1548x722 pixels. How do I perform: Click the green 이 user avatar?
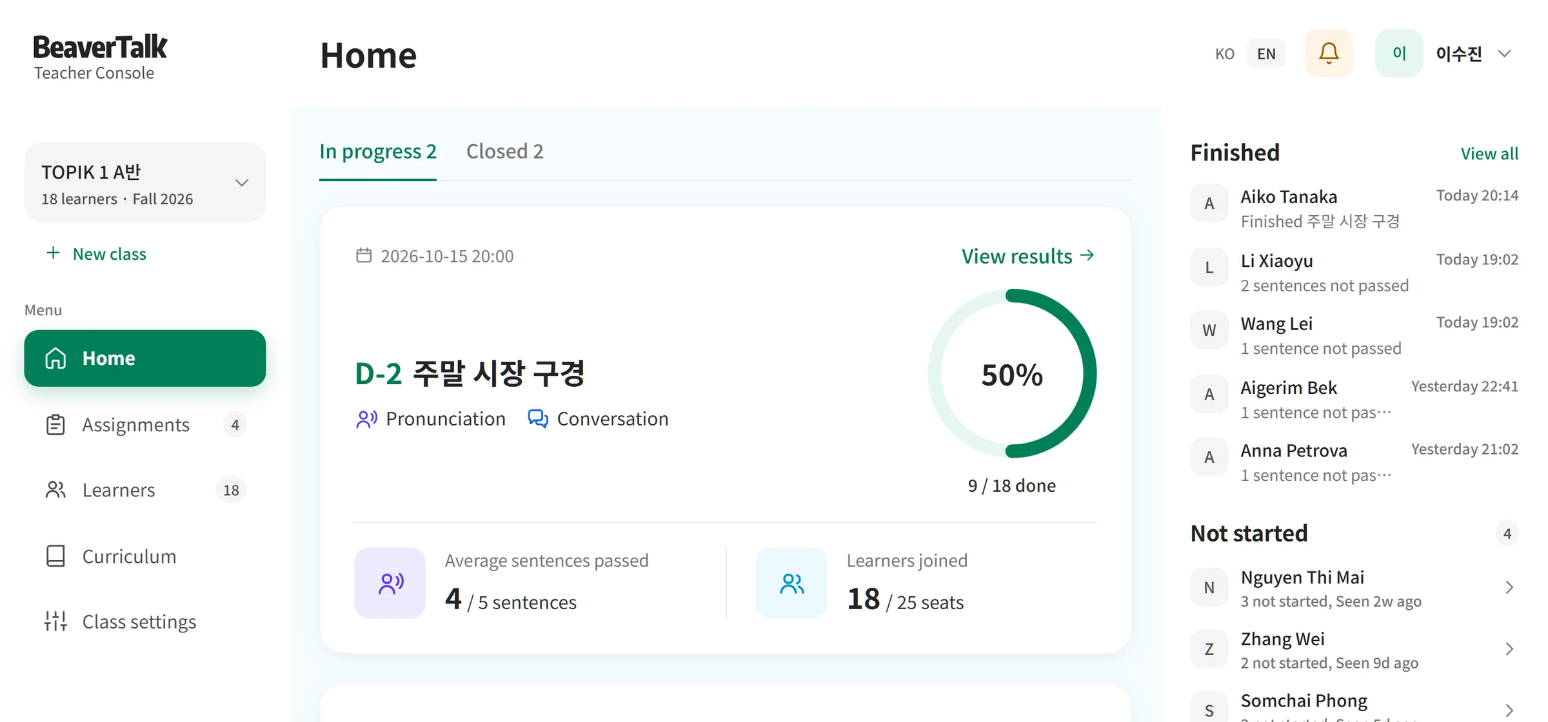[x=1399, y=53]
